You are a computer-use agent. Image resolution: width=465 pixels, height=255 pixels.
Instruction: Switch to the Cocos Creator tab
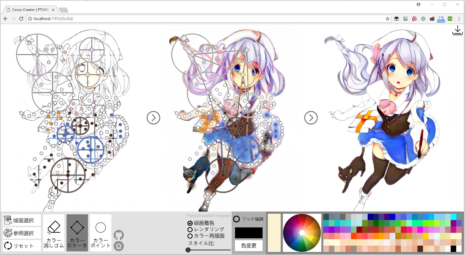pos(30,9)
